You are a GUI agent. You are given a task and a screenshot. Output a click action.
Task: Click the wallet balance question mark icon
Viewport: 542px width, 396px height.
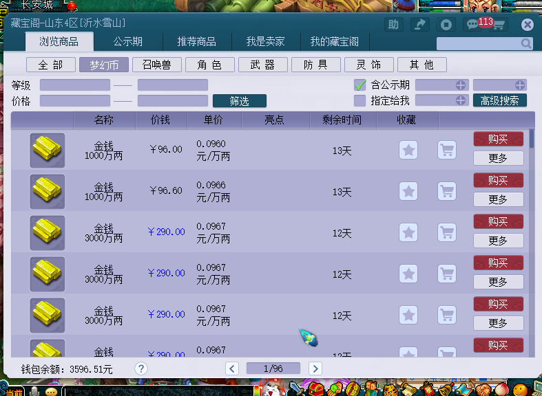(140, 368)
